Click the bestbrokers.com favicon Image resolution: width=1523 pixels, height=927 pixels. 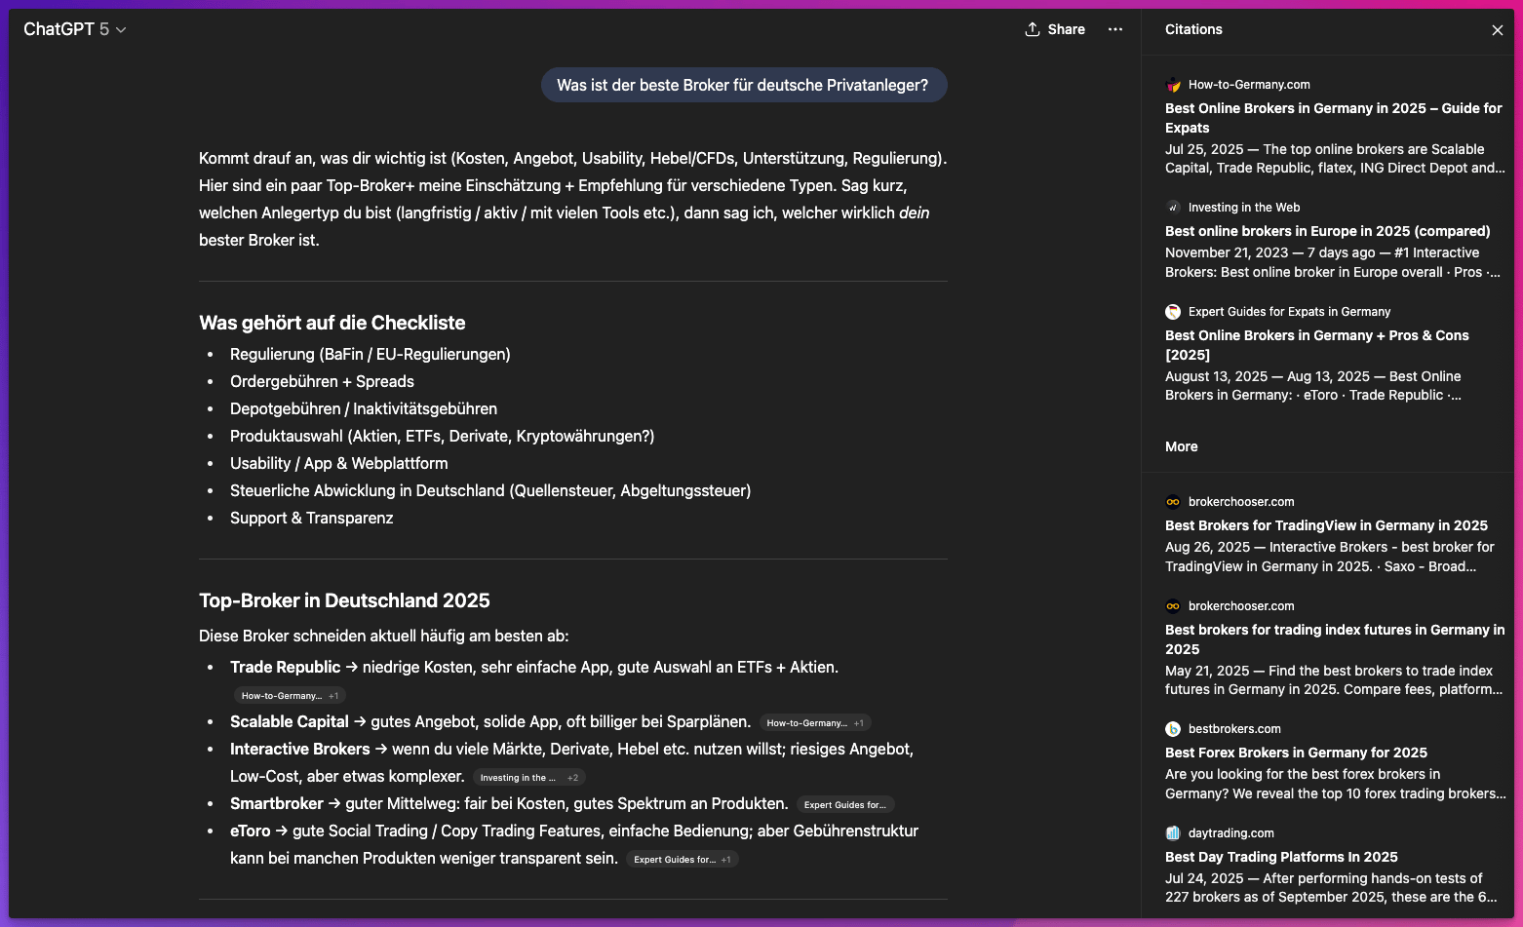(1173, 729)
